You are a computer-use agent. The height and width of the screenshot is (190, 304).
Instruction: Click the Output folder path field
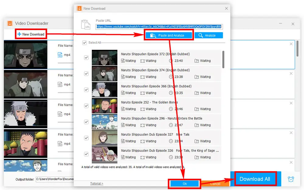[55, 179]
